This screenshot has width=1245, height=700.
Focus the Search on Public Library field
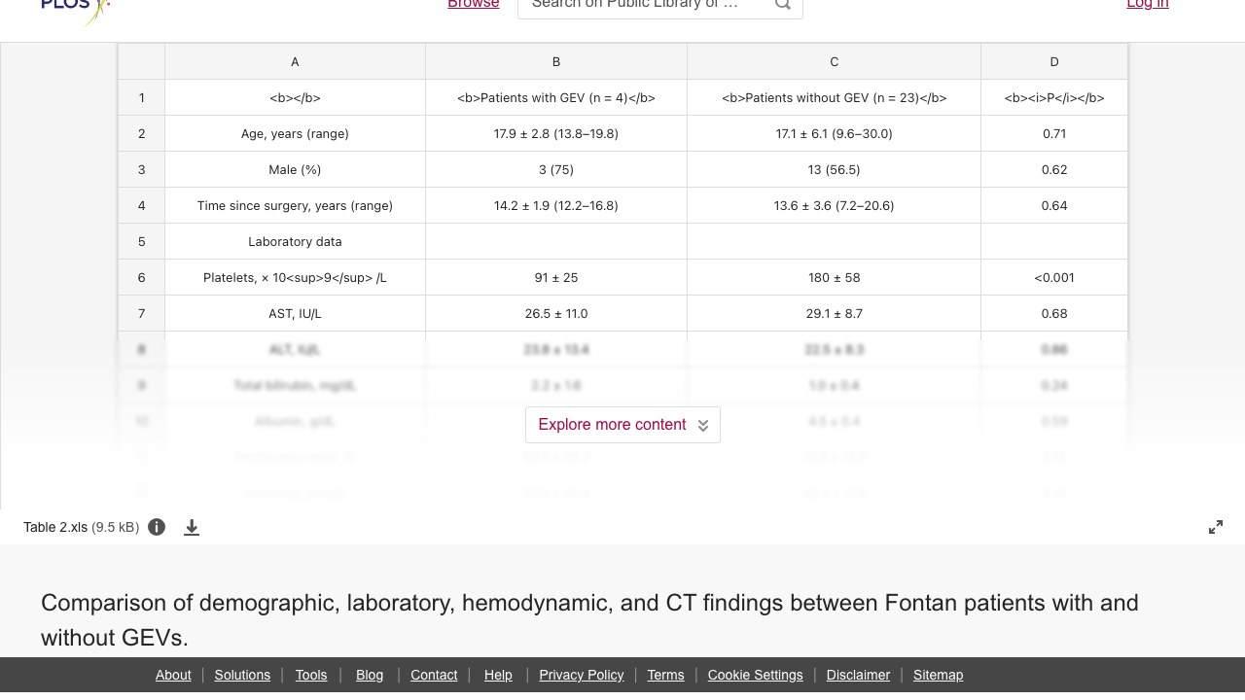point(647,5)
